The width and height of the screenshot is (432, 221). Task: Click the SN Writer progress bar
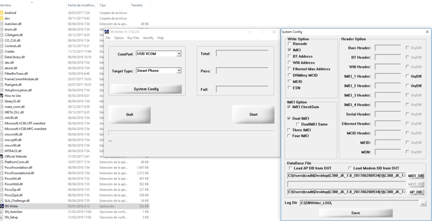(x=192, y=133)
